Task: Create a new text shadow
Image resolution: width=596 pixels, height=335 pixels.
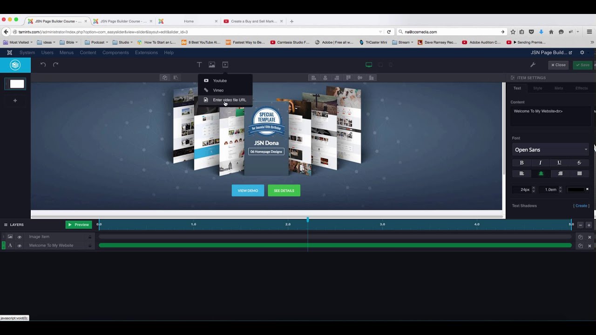Action: coord(581,206)
